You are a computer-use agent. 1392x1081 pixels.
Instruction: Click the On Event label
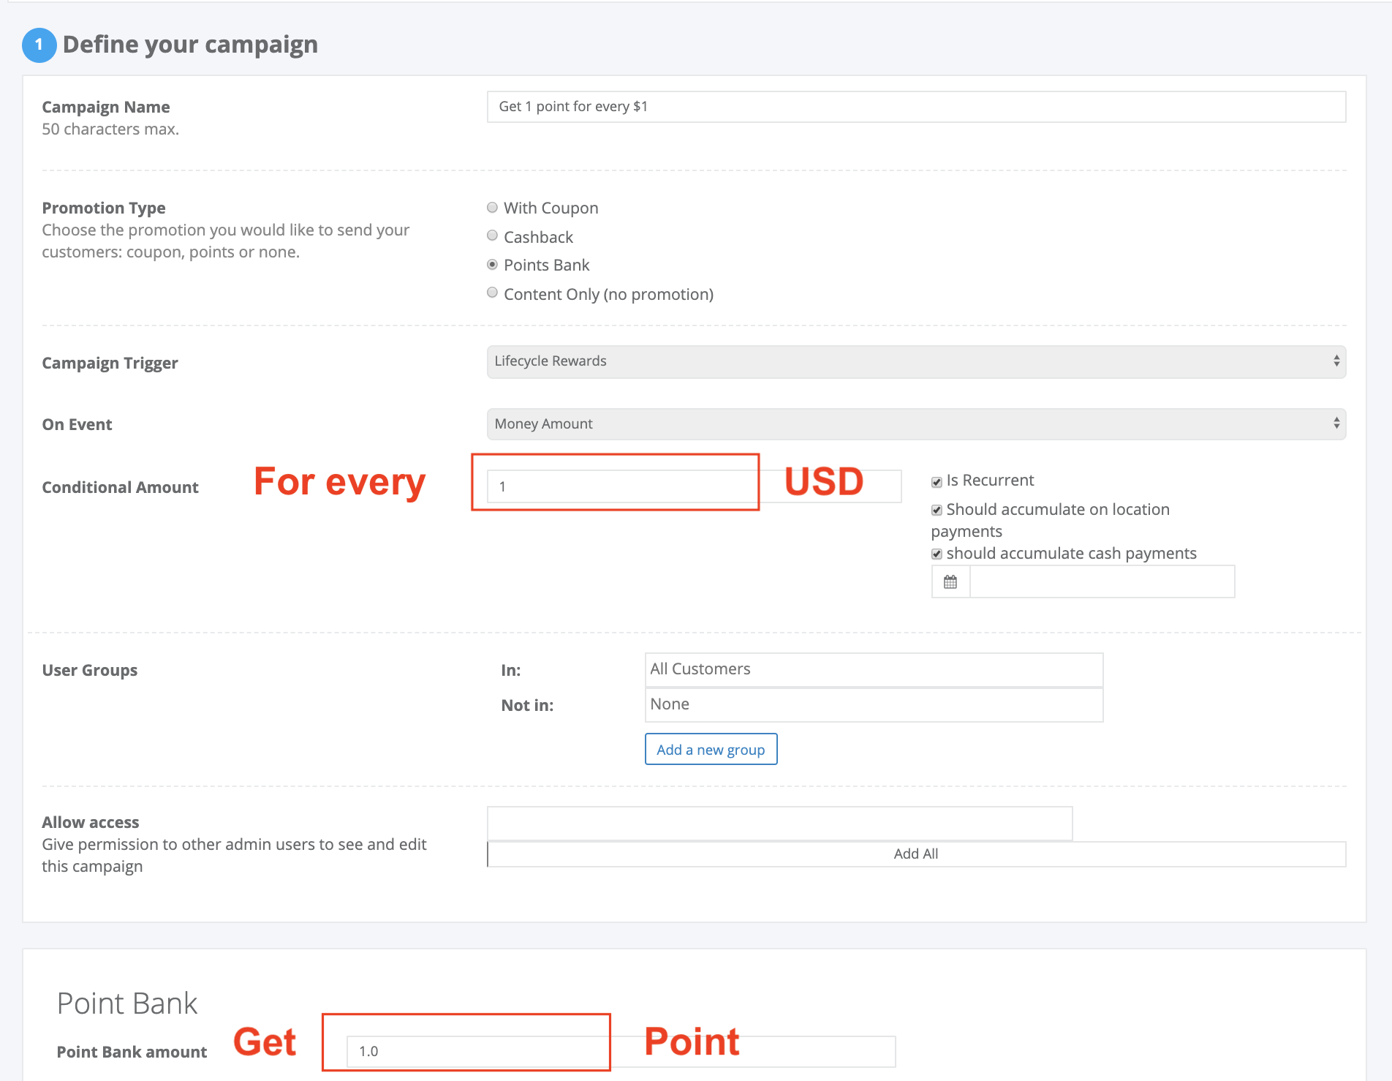coord(77,424)
